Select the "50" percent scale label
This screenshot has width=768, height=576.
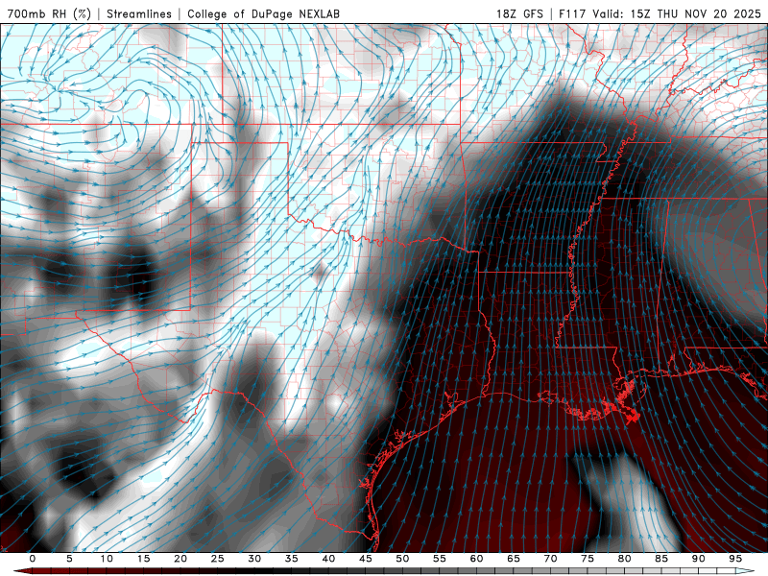402,559
